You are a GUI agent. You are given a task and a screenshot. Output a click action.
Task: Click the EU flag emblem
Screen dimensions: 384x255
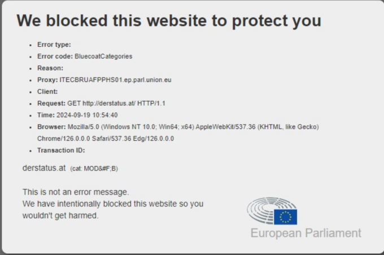(285, 217)
